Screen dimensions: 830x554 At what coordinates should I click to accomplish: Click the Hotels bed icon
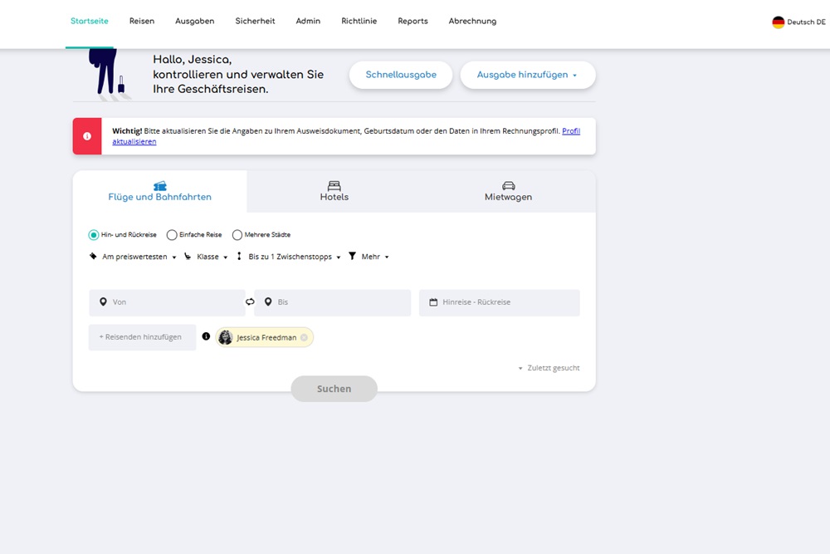point(334,186)
